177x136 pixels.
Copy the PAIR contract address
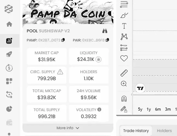click(107, 40)
